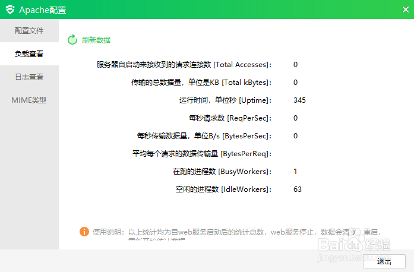Select the 负载查看 tab
This screenshot has width=414, height=272.
click(x=29, y=54)
